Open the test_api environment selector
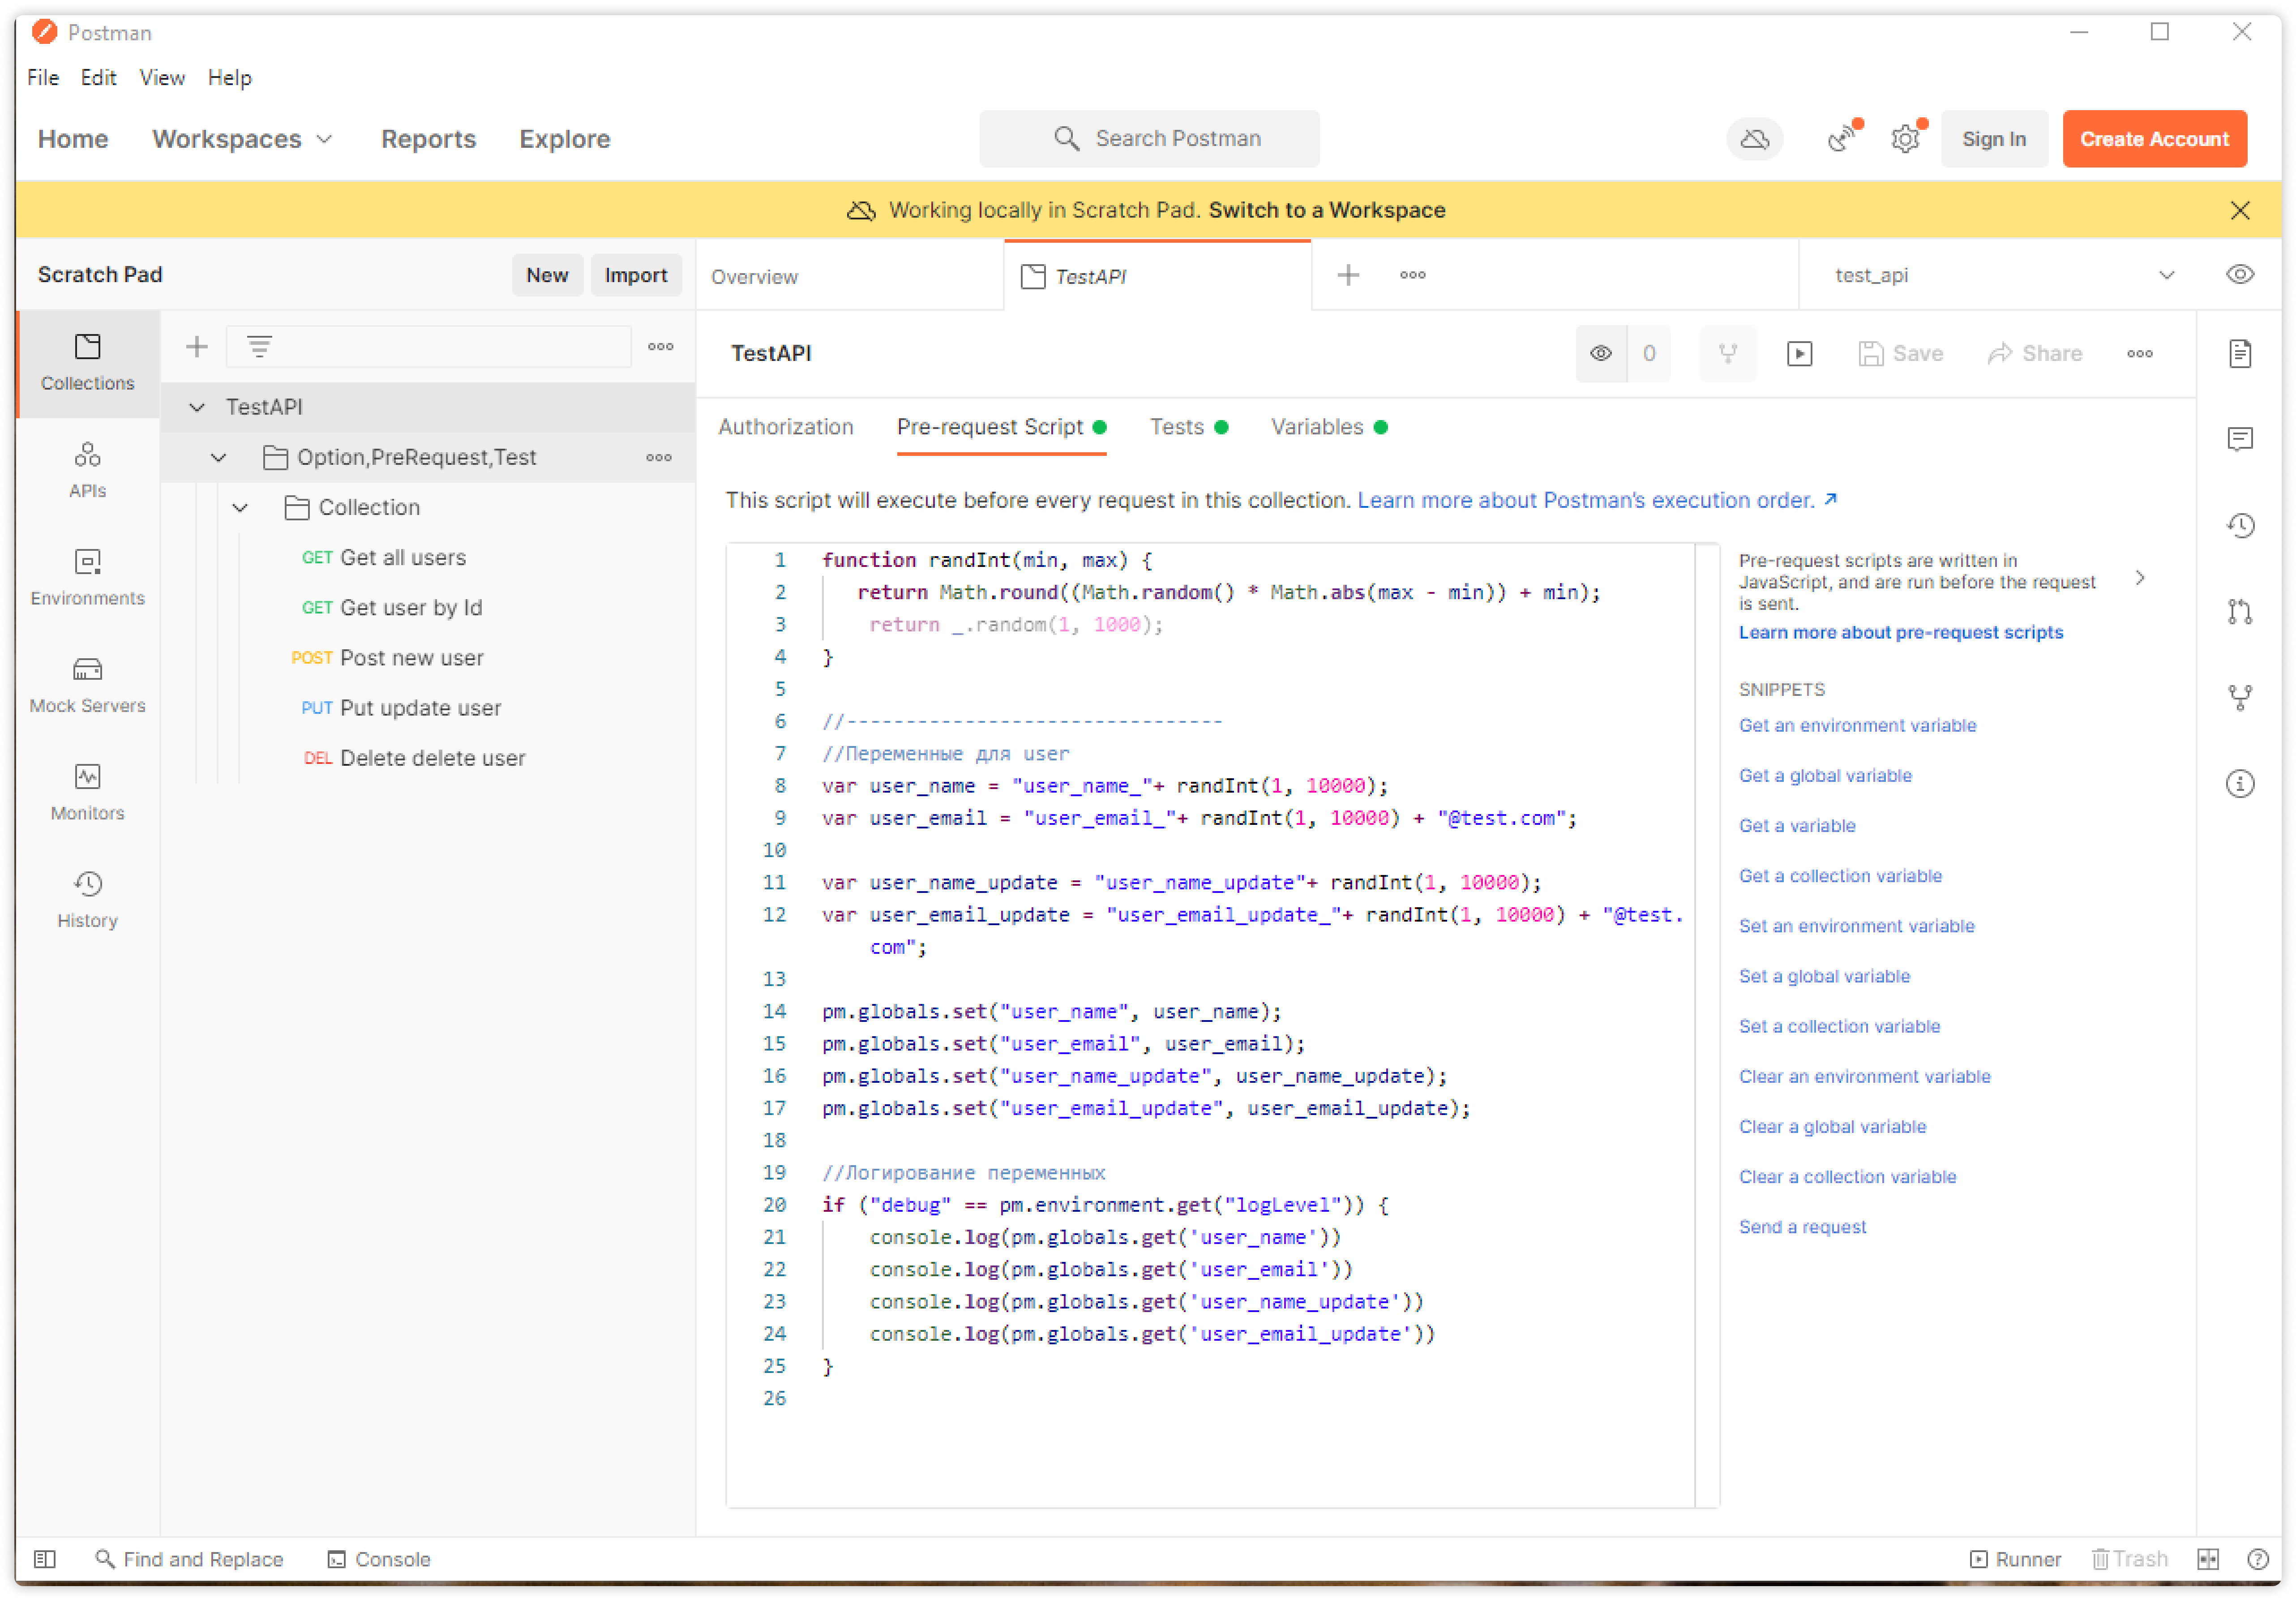Viewport: 2296px width, 1600px height. [2004, 275]
